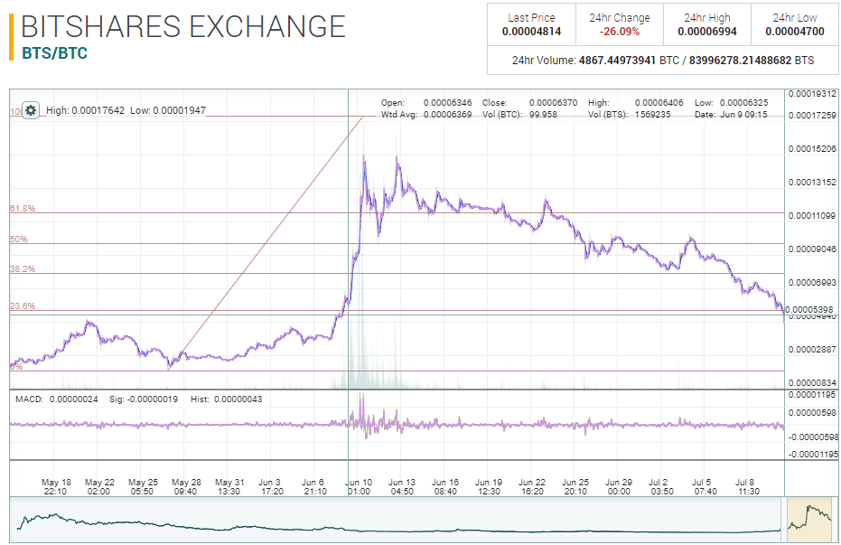
Task: Open the chart settings gear icon
Action: click(31, 110)
